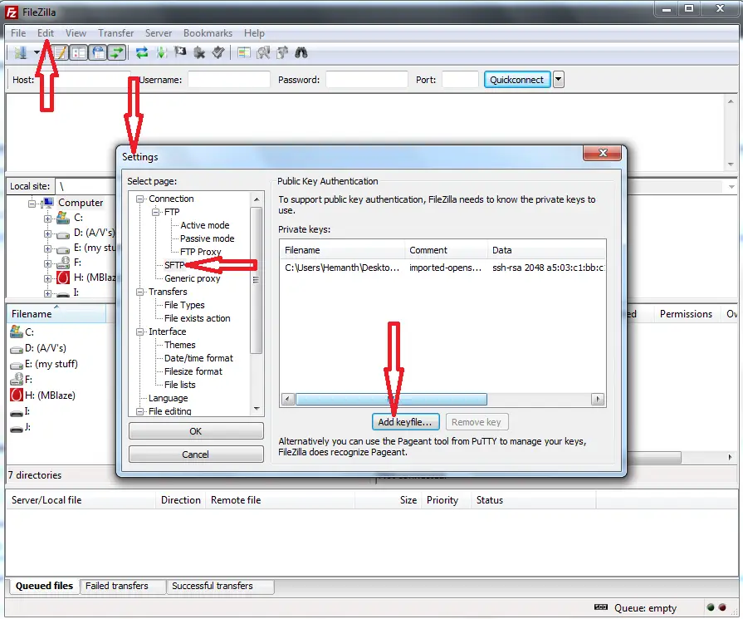Open the Edit menu
The width and height of the screenshot is (743, 619).
(x=46, y=33)
